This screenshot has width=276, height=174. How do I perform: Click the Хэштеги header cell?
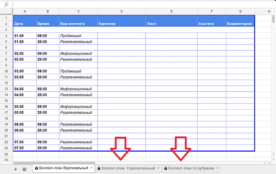[211, 21]
